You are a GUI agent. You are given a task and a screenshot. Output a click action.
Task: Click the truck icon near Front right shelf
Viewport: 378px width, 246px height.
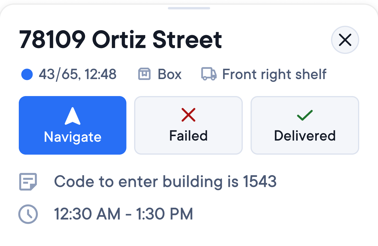tap(208, 74)
